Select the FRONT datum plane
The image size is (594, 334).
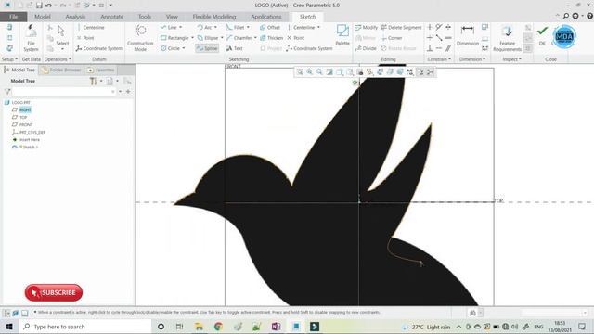(26, 124)
